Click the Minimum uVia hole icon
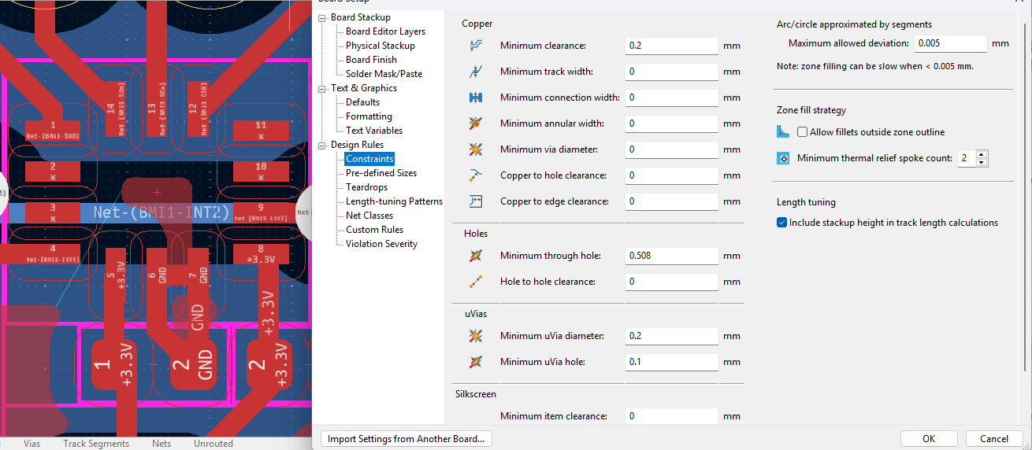1032x450 pixels. [475, 362]
